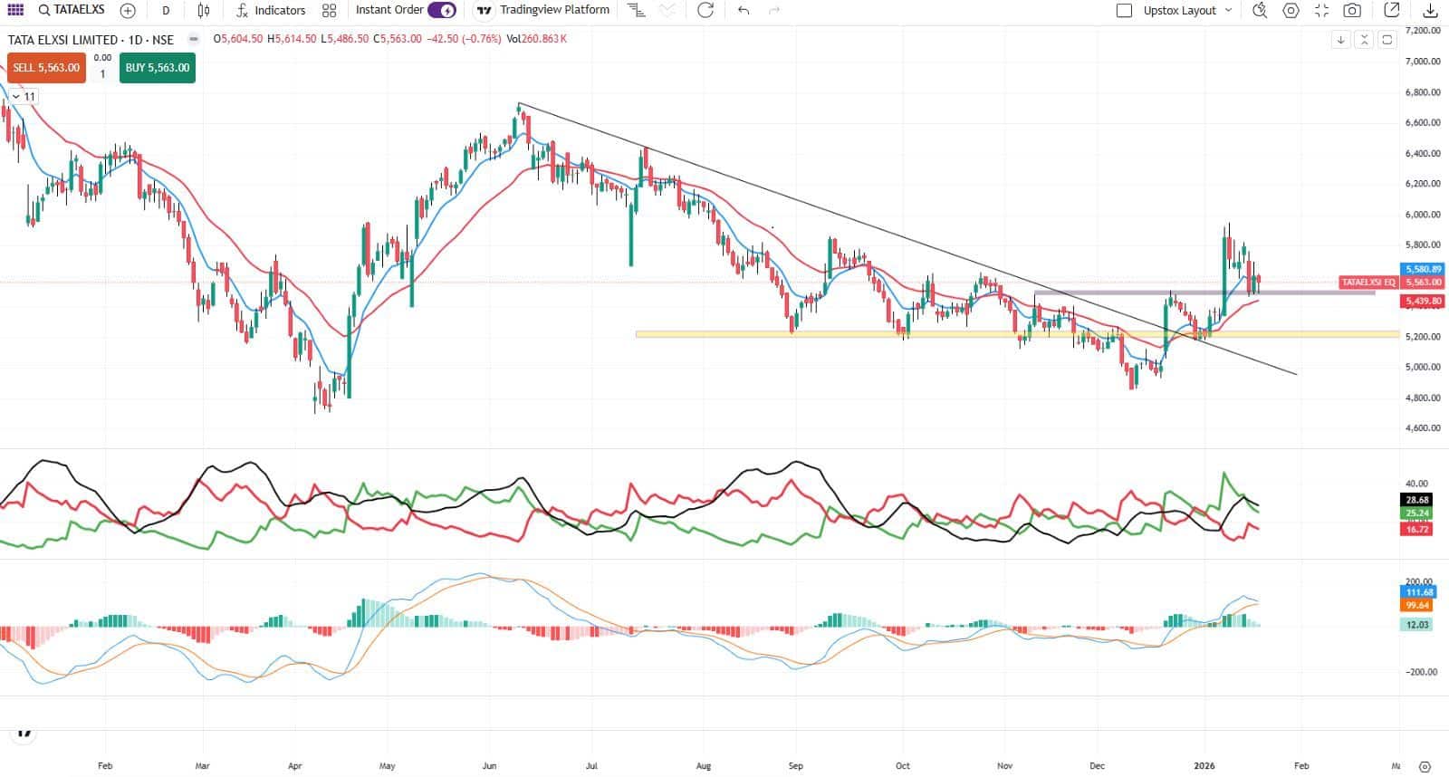Open indicator templates grid icon
The width and height of the screenshot is (1449, 777).
tap(329, 11)
